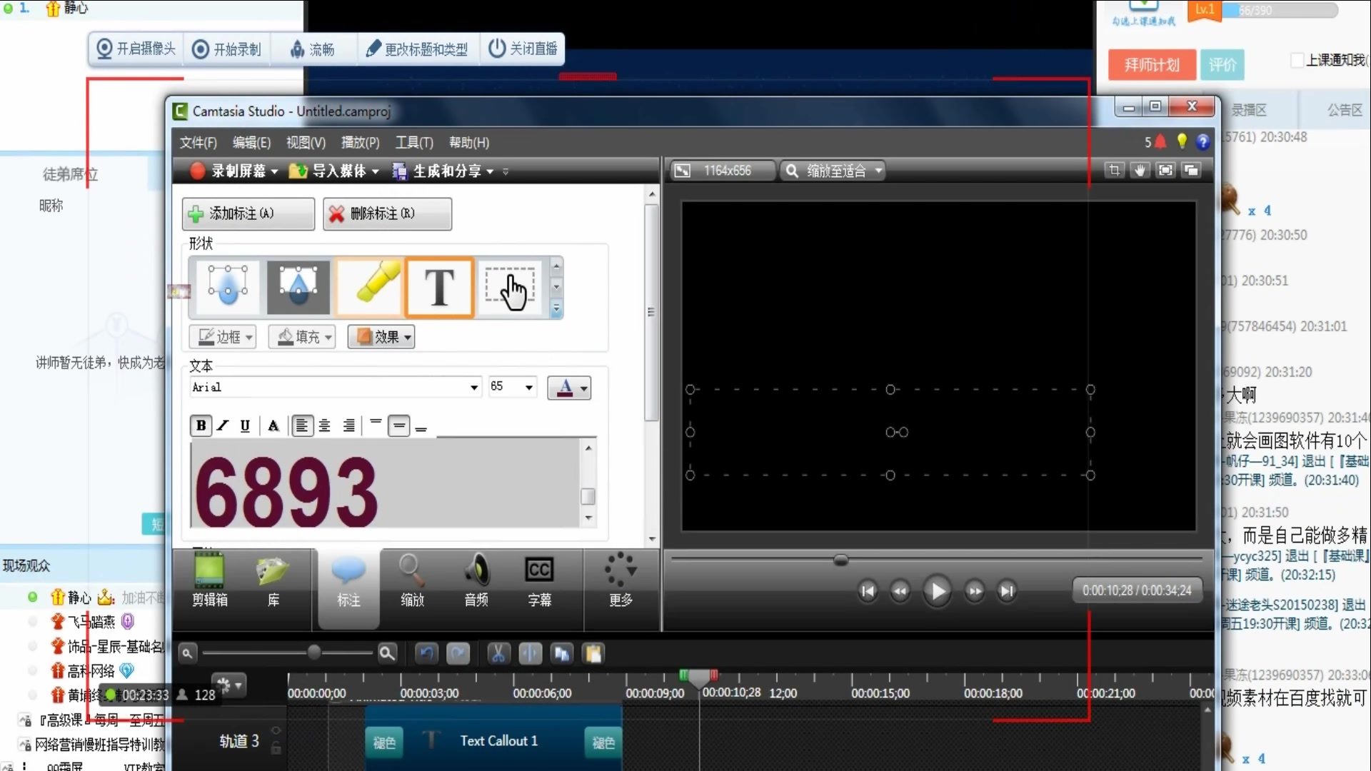Click the full screen preview icon
This screenshot has width=1371, height=771.
(1165, 171)
